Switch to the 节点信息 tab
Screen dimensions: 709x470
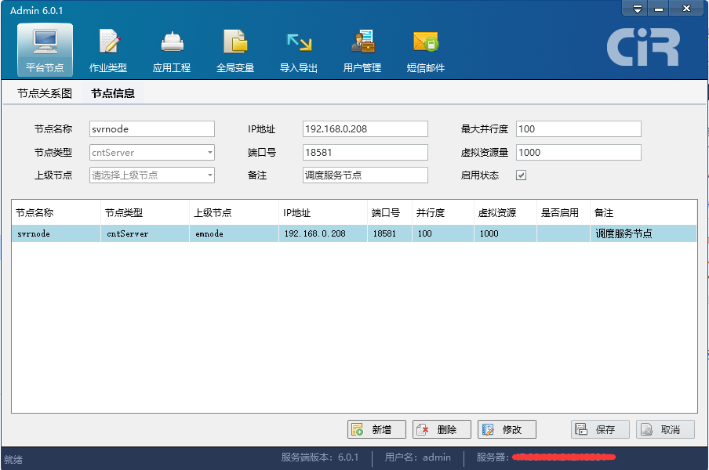click(x=113, y=93)
